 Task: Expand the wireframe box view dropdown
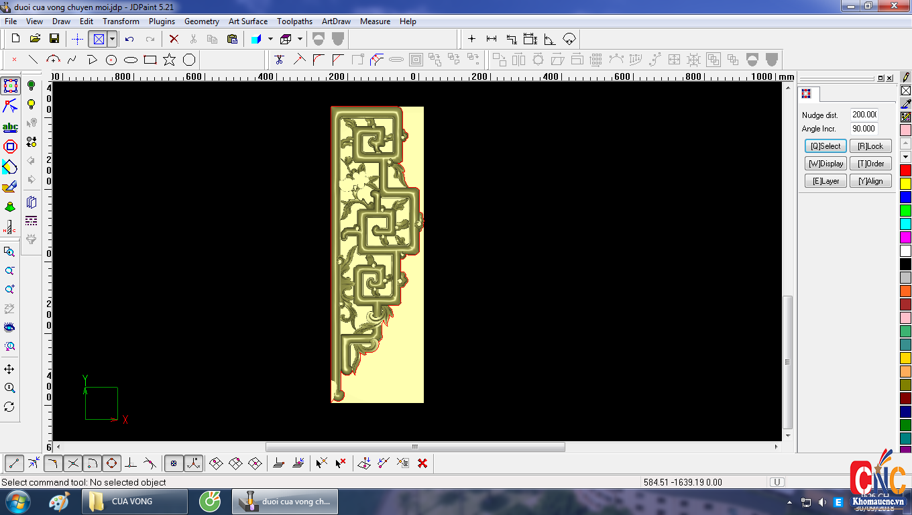(300, 39)
